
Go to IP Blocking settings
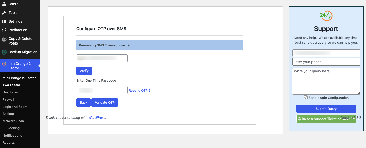click(x=12, y=128)
